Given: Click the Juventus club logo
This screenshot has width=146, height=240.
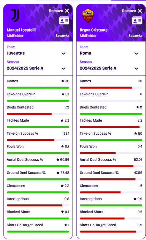Looking at the screenshot, I should [15, 15].
